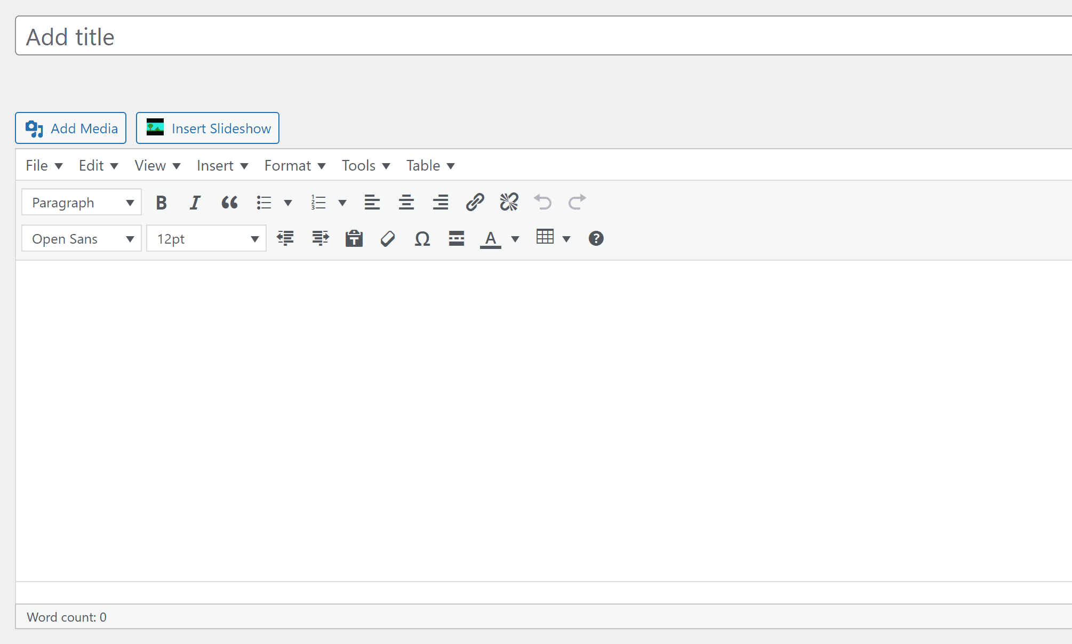
Task: Expand the 12pt font size dropdown
Action: pyautogui.click(x=206, y=238)
